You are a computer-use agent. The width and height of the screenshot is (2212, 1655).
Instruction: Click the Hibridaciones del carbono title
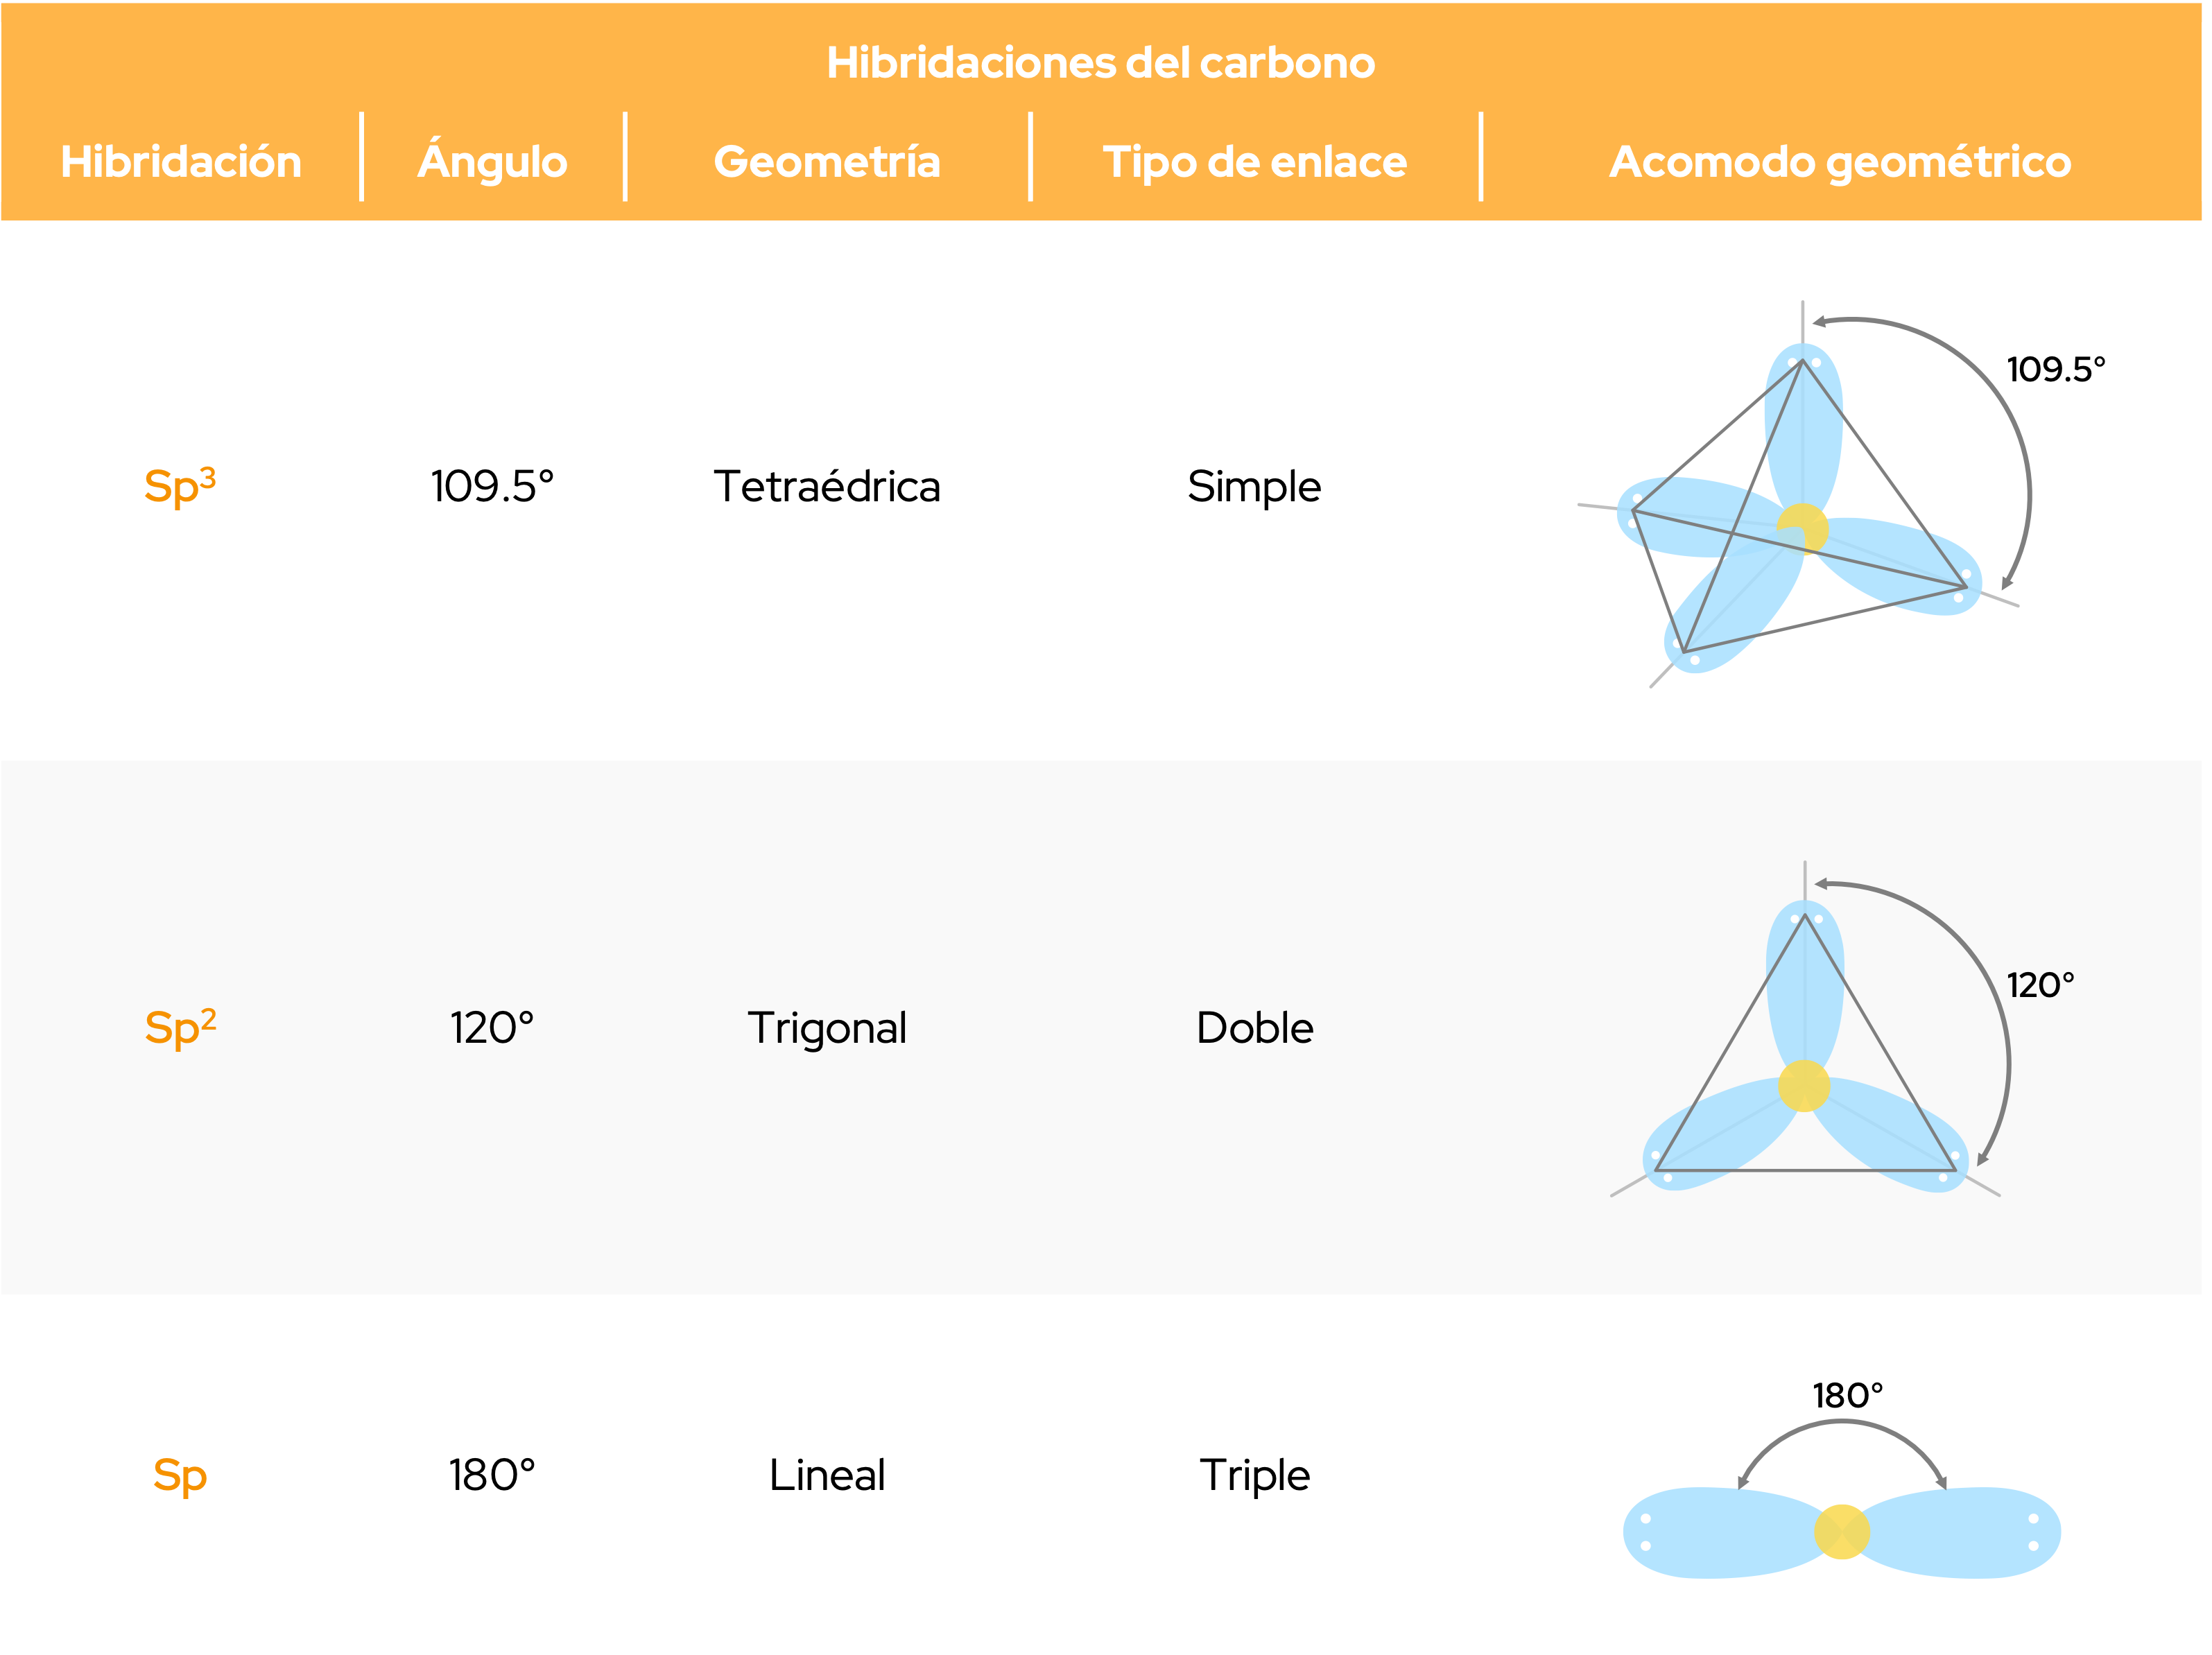click(x=1101, y=63)
